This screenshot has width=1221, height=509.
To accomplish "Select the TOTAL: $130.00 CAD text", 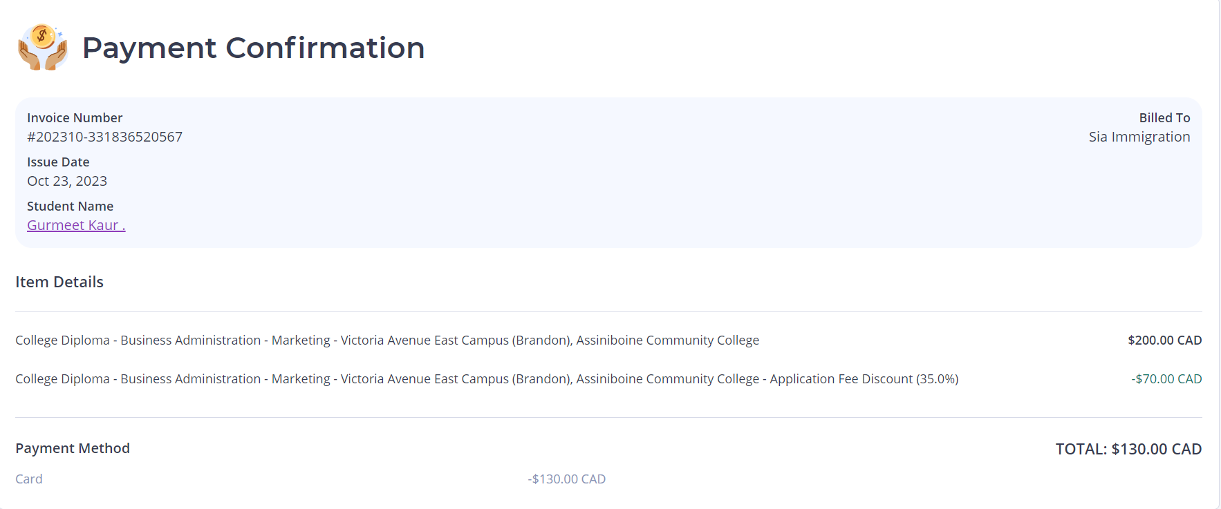I will (x=1128, y=449).
